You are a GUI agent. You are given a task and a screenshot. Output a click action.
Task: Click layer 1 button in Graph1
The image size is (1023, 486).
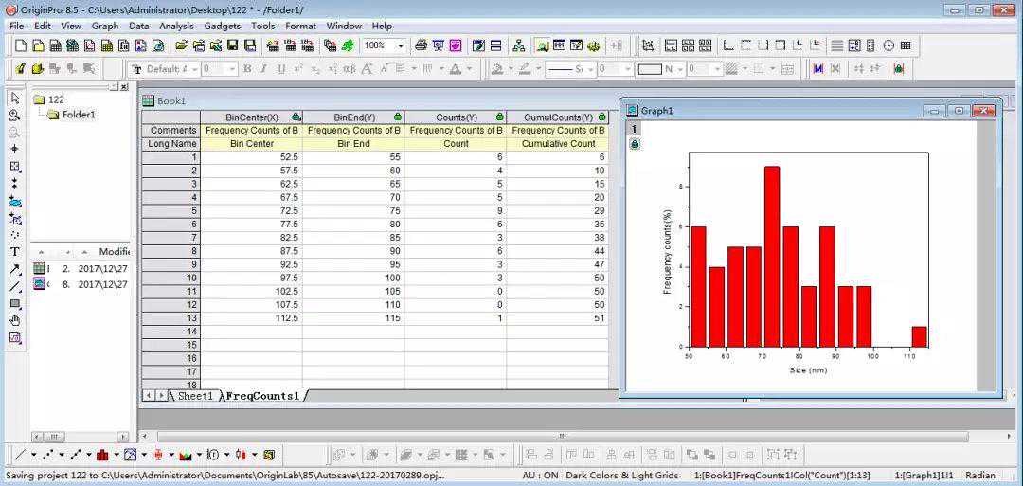click(634, 129)
